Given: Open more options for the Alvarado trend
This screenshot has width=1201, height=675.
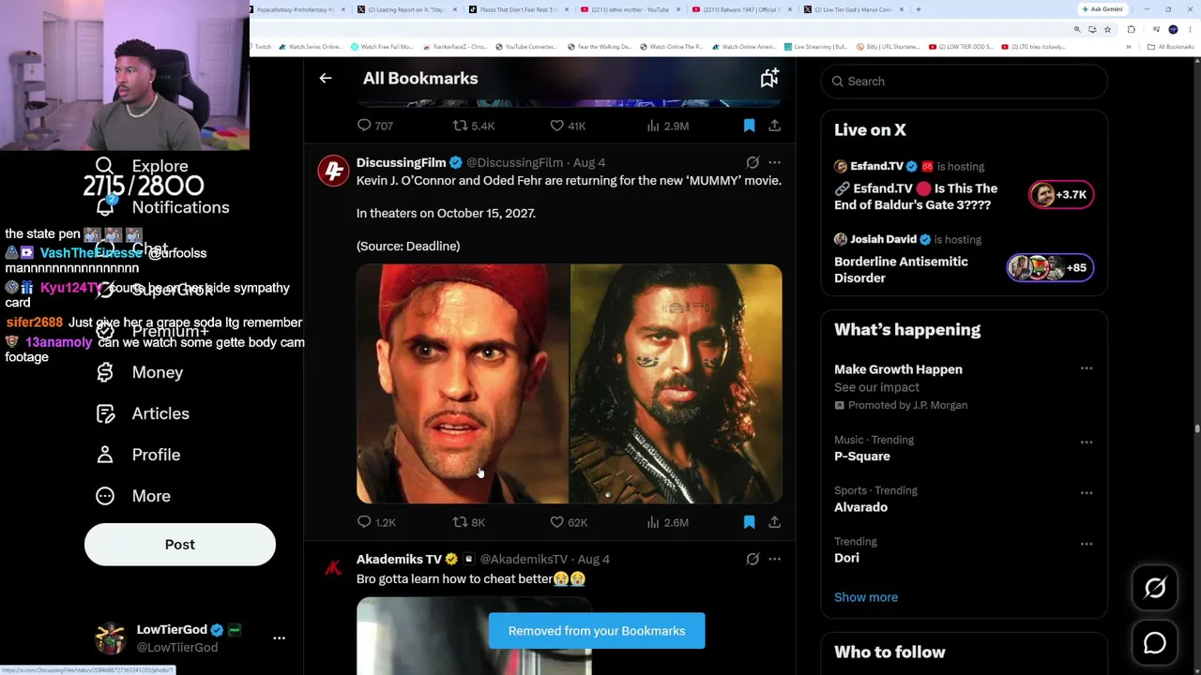Looking at the screenshot, I should point(1087,492).
